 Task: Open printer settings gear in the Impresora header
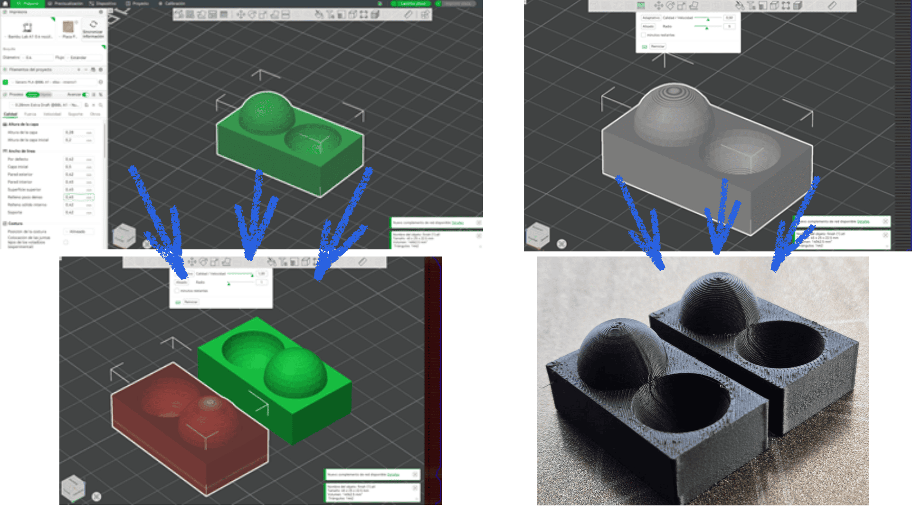[101, 12]
